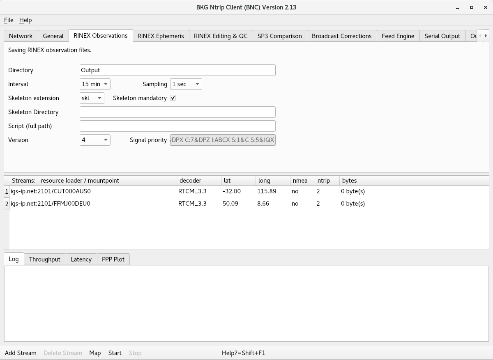493x360 pixels.
Task: Open the Sampling dropdown
Action: (x=186, y=84)
